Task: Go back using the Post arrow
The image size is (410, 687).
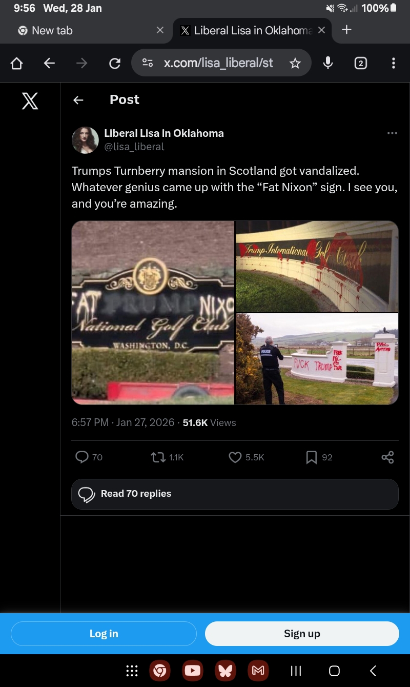Action: pyautogui.click(x=78, y=100)
